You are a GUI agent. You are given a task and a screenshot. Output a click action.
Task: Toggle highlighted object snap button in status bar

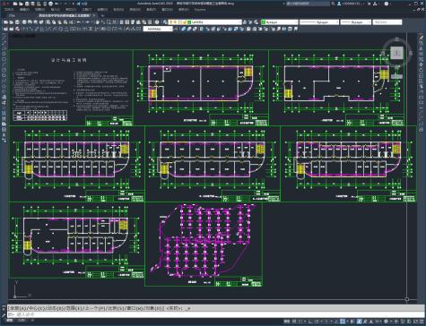[343, 322]
